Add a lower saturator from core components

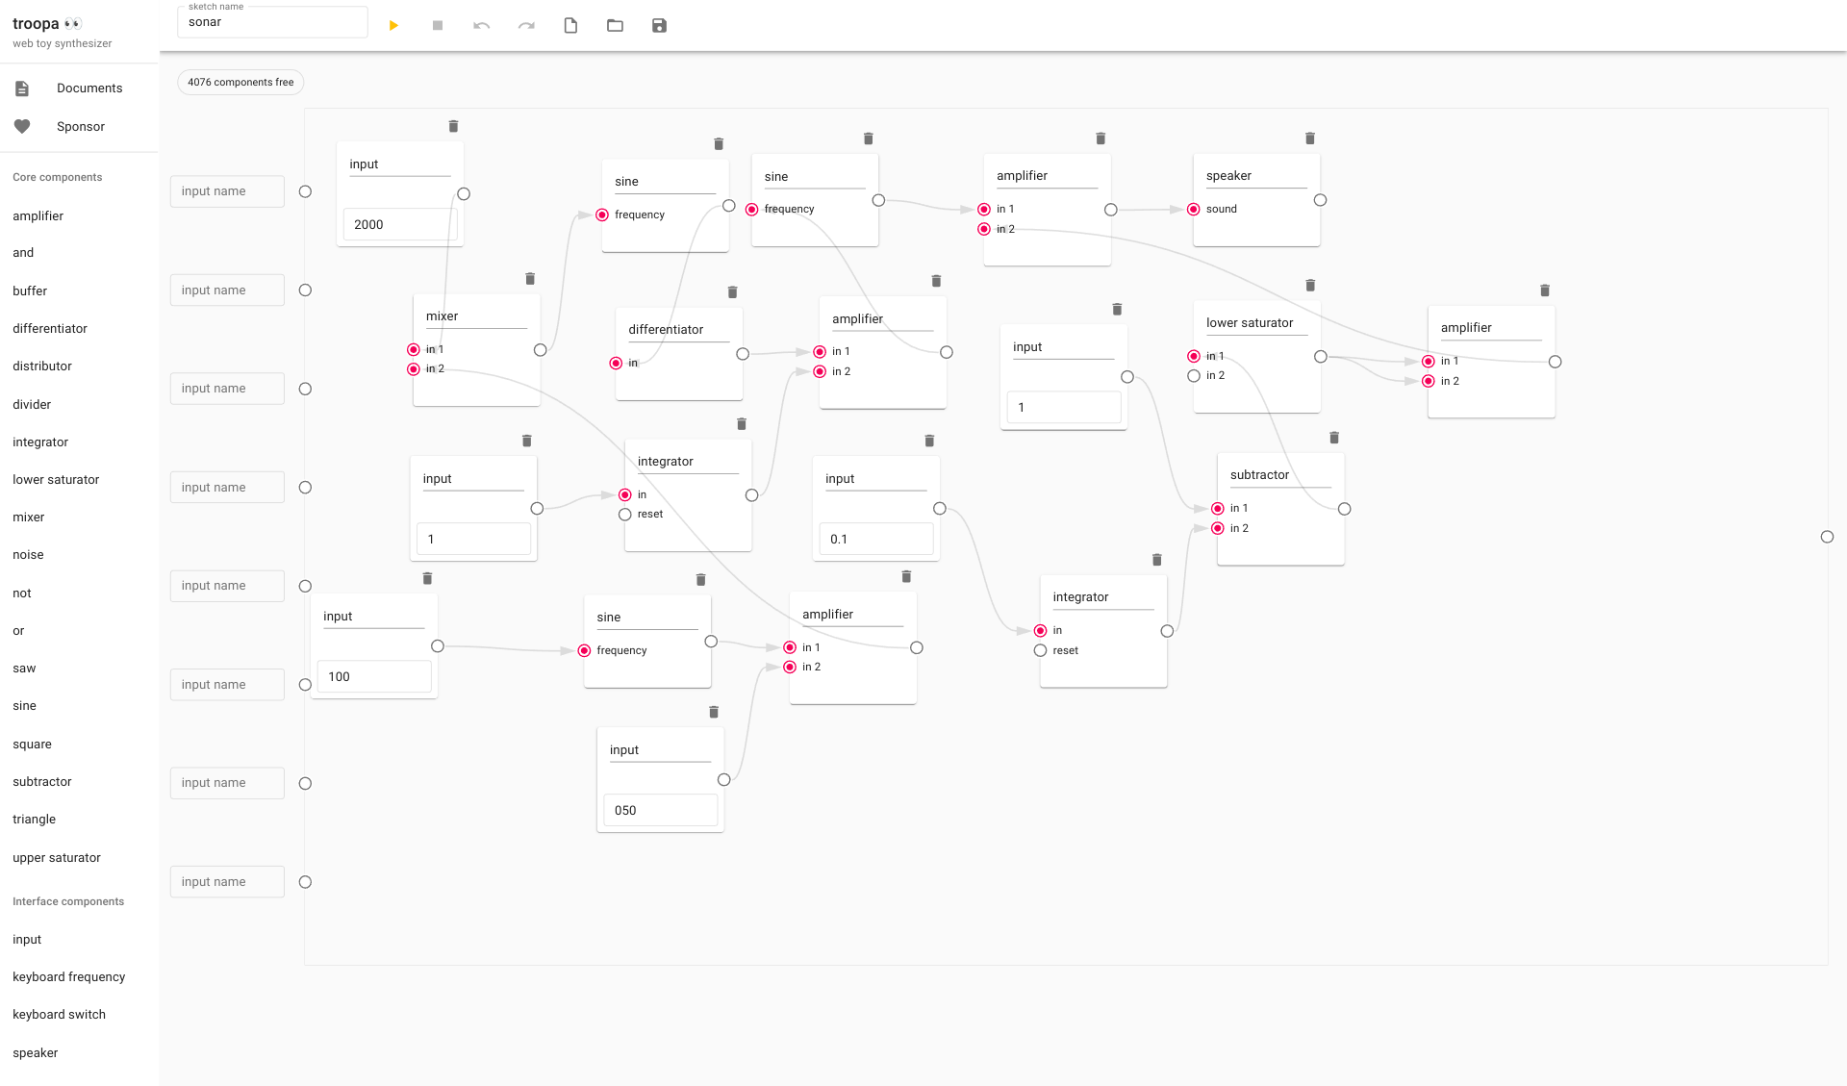coord(56,480)
